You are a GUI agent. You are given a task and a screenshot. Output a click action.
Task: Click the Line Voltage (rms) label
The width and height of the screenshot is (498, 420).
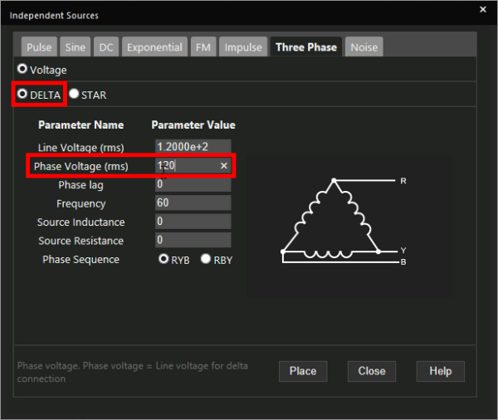(81, 148)
